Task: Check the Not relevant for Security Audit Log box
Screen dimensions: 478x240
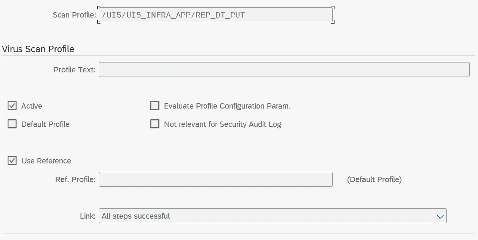Action: pyautogui.click(x=155, y=124)
